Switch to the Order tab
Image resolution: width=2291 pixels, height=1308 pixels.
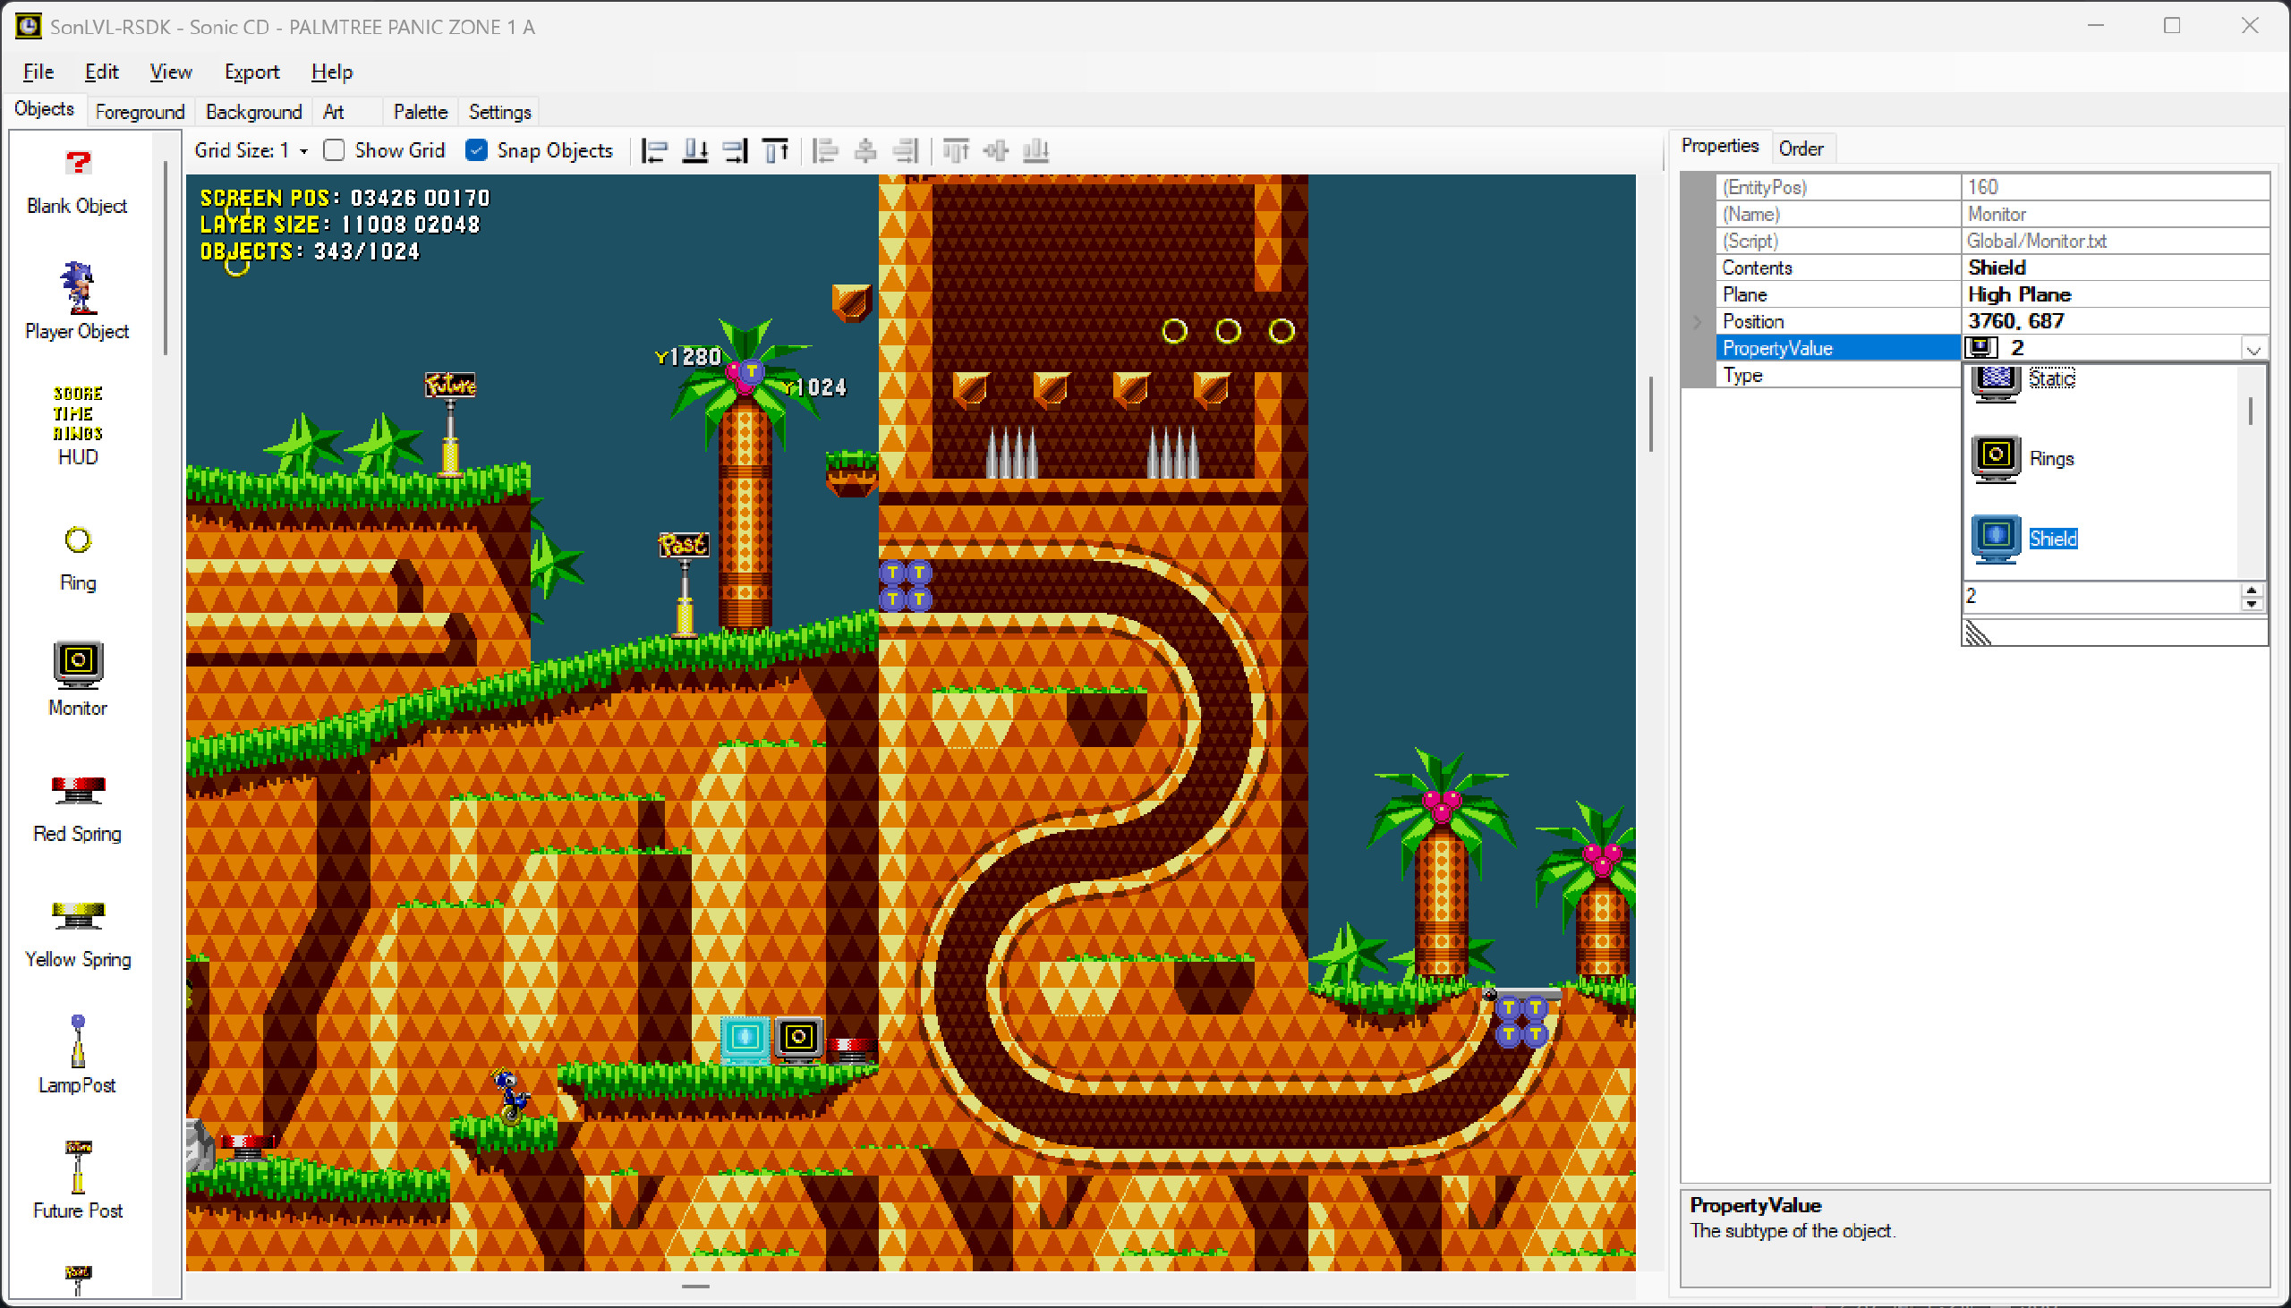(1801, 149)
